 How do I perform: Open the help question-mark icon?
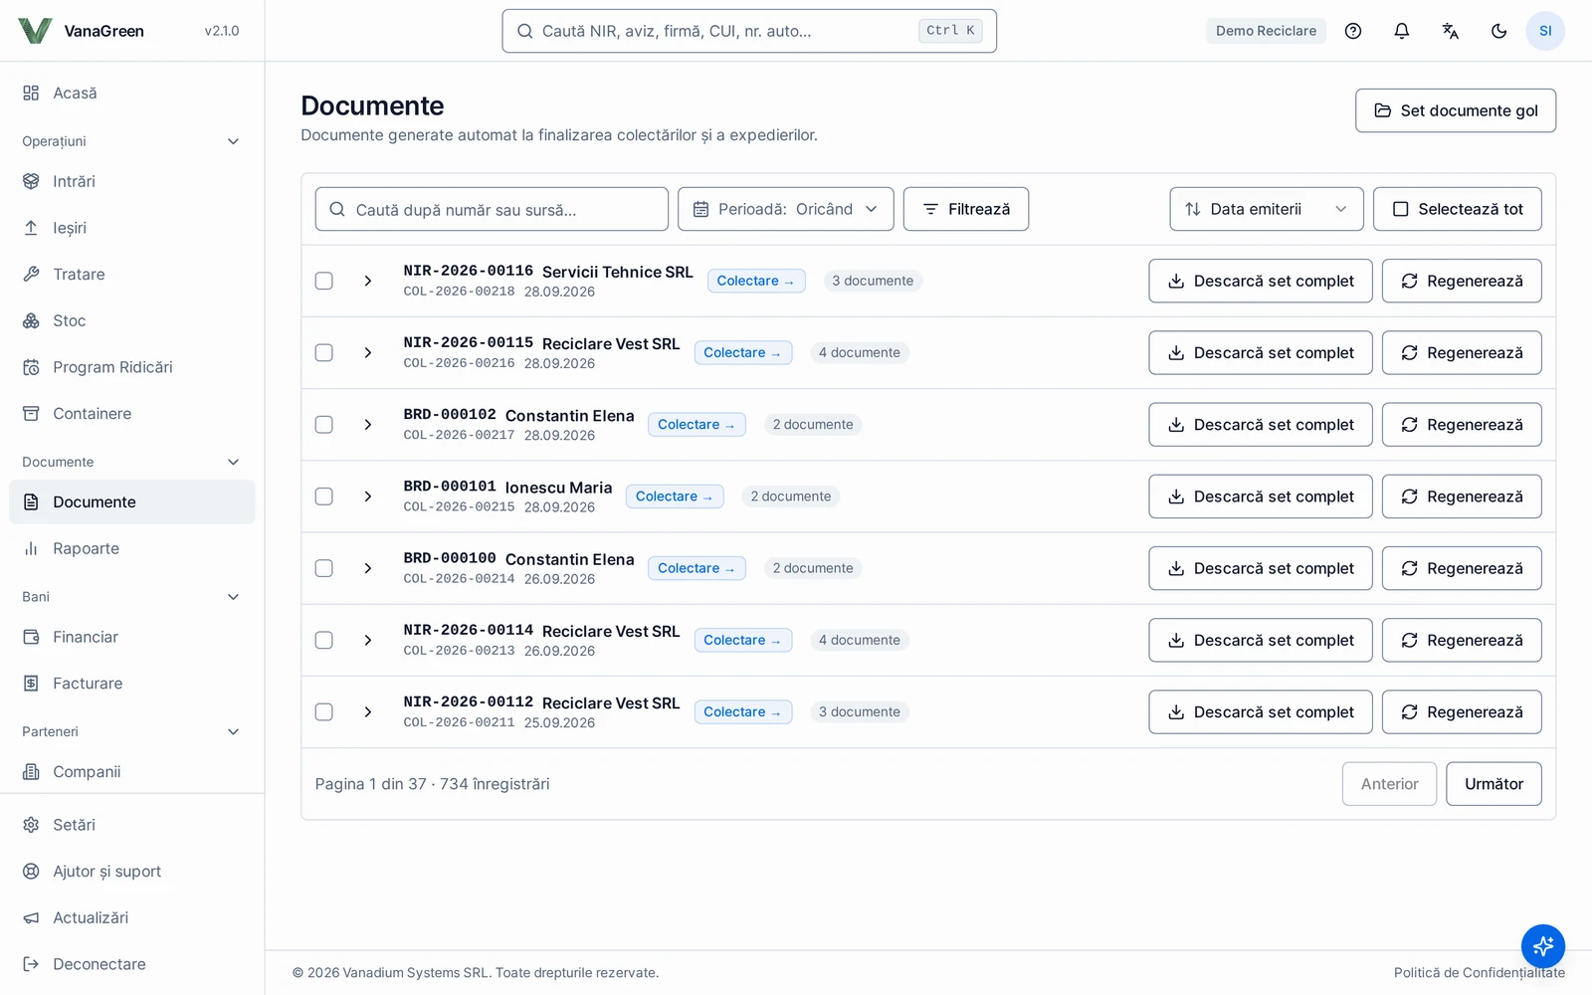tap(1353, 31)
